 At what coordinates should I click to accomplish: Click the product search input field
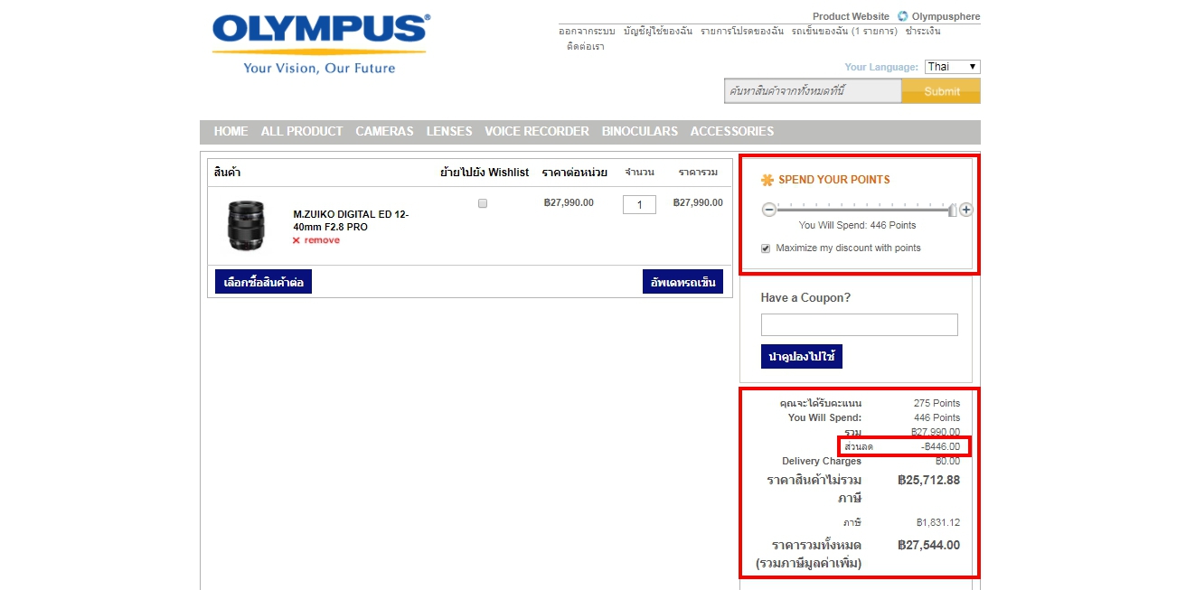coord(813,91)
